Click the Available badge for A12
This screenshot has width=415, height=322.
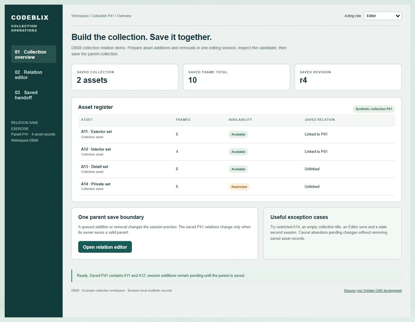[238, 152]
